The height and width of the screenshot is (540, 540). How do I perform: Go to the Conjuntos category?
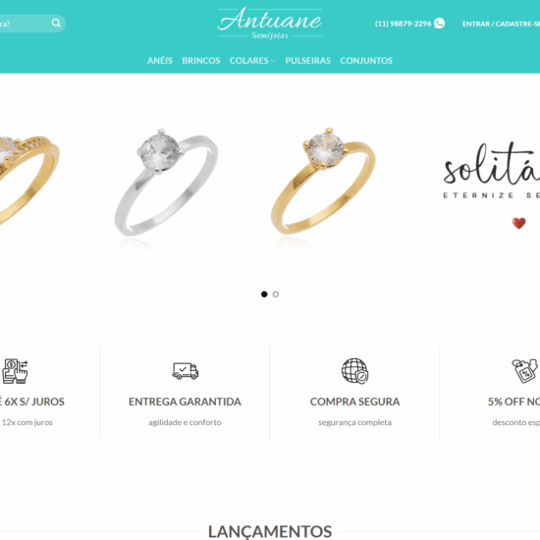[x=366, y=61]
